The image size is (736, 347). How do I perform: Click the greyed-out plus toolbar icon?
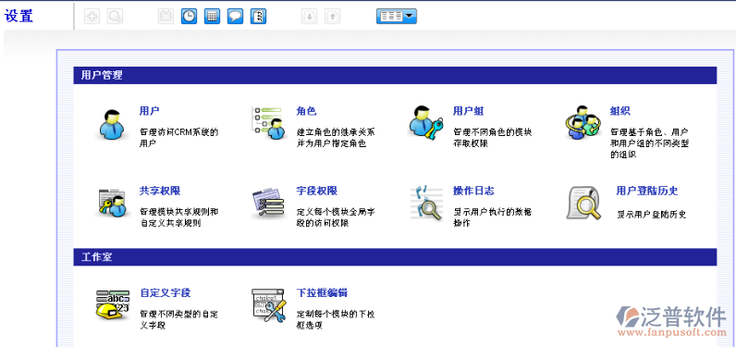pyautogui.click(x=92, y=17)
